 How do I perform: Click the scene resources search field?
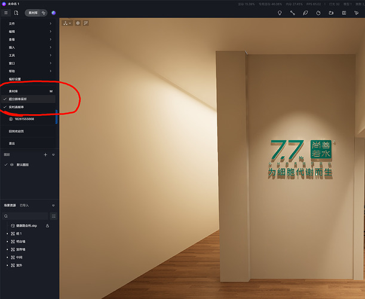25,216
